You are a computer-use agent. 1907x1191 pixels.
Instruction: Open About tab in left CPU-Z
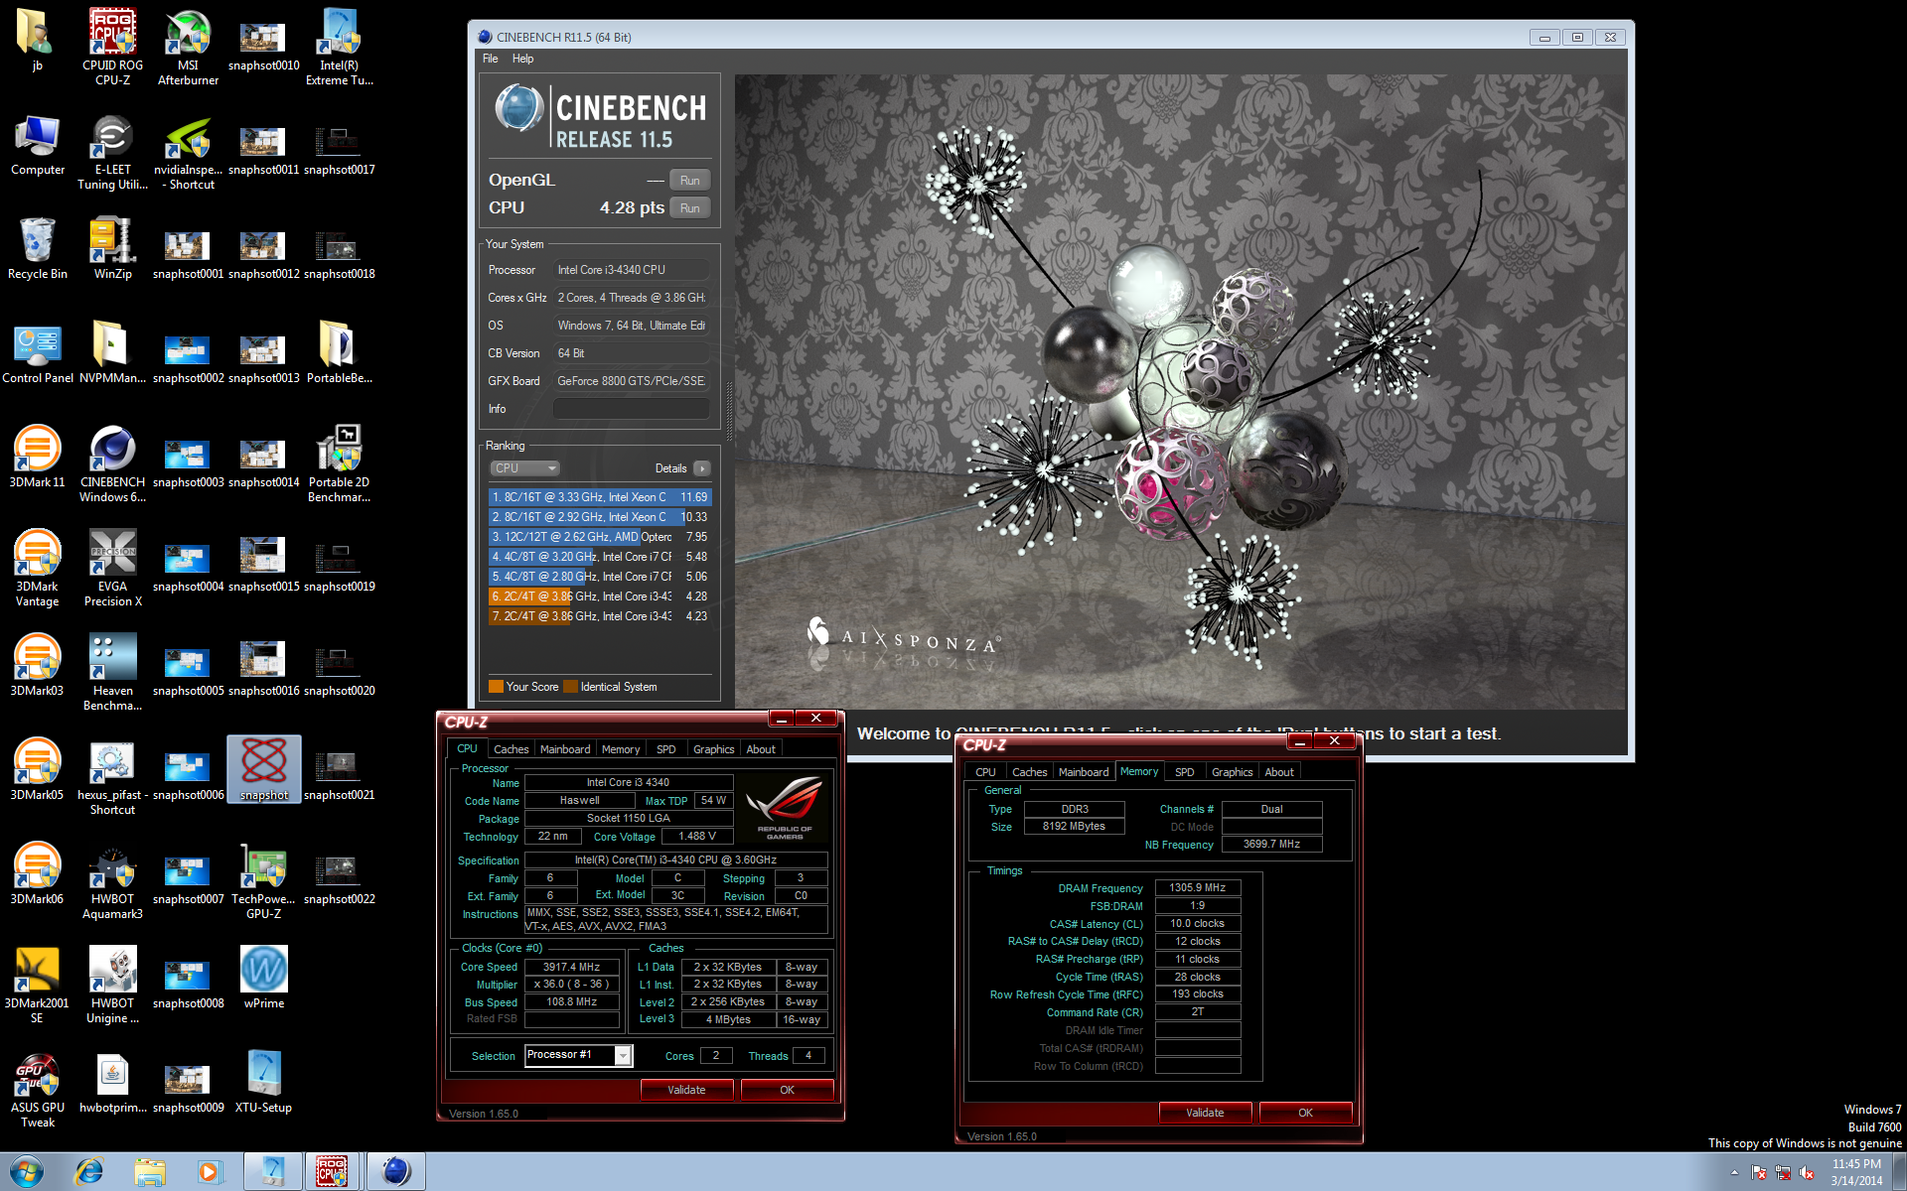point(761,749)
